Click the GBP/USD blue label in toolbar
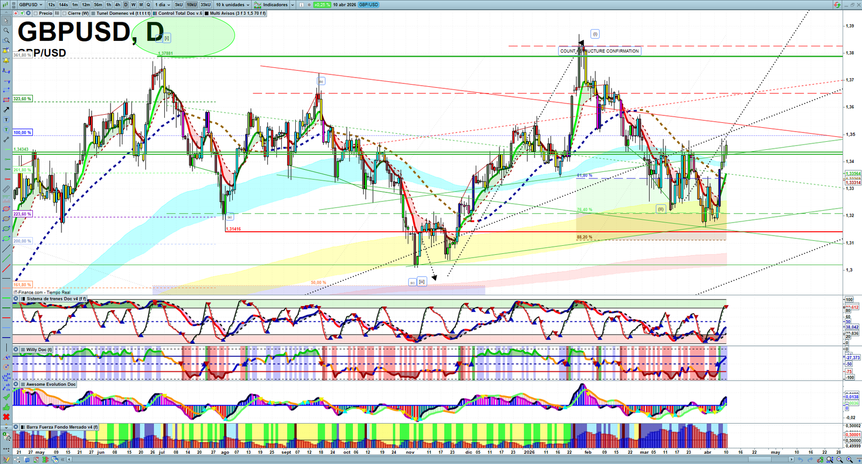This screenshot has width=862, height=464. tap(369, 4)
